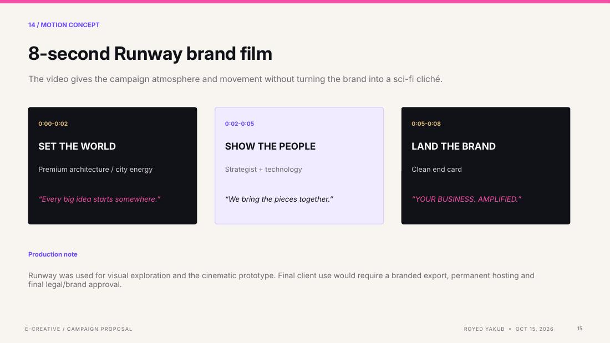610x343 pixels.
Task: Click the 'Production note' heading
Action: tap(53, 254)
